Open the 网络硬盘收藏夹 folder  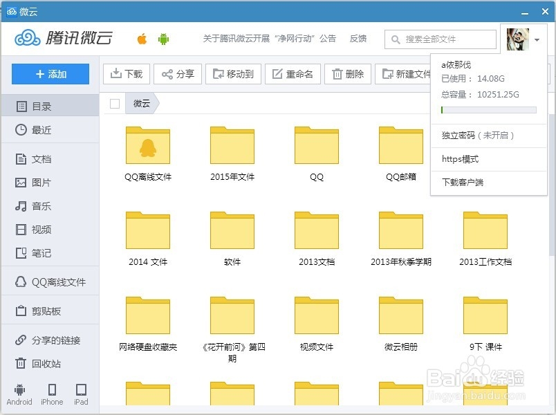(x=148, y=315)
